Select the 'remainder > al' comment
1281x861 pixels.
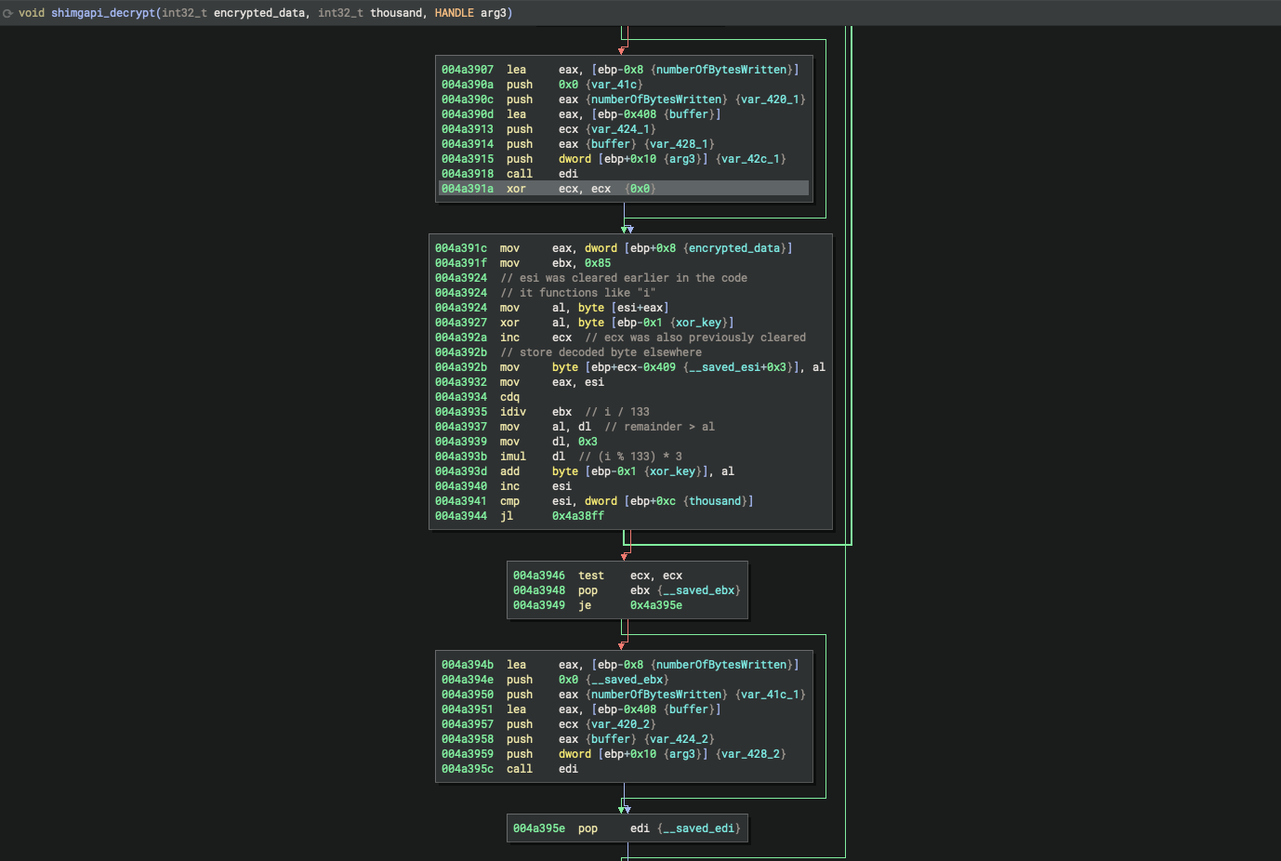pyautogui.click(x=659, y=427)
